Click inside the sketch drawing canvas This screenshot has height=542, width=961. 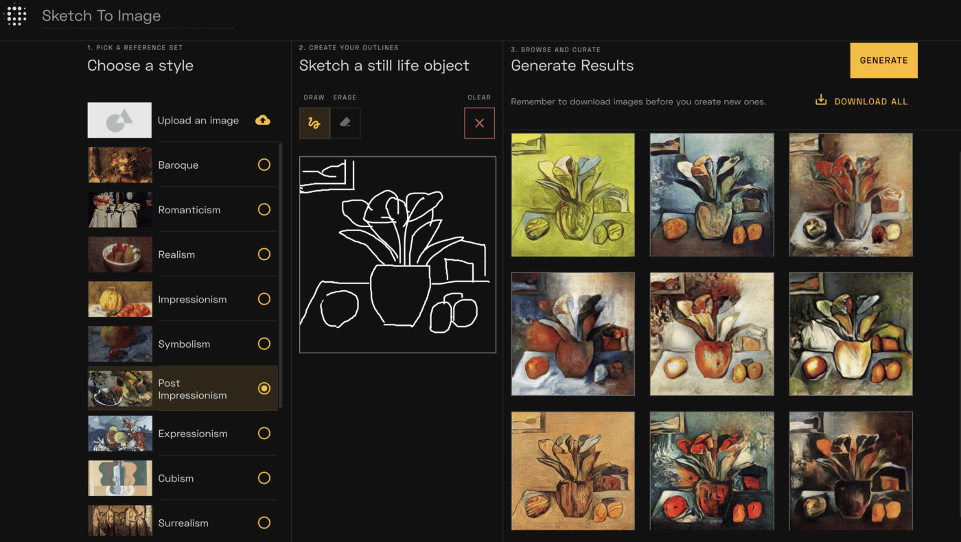coord(397,255)
